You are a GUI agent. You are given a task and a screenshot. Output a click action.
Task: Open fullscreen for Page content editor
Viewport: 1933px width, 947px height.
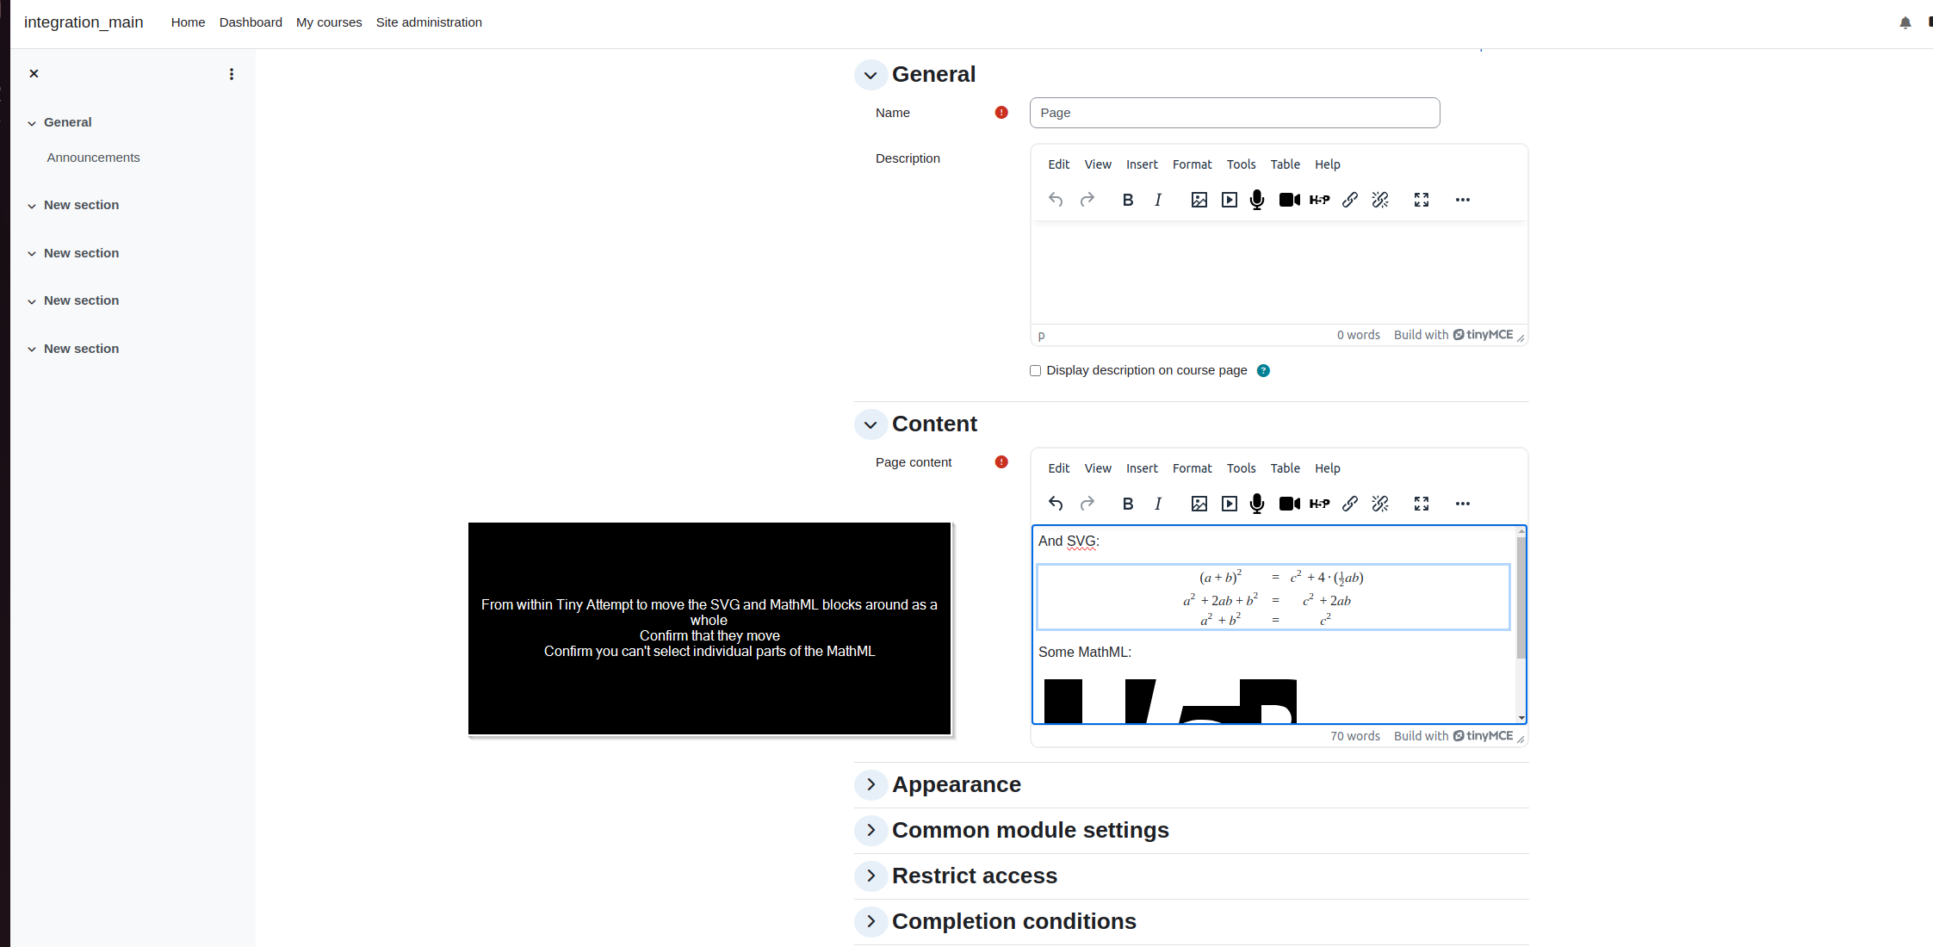tap(1422, 504)
